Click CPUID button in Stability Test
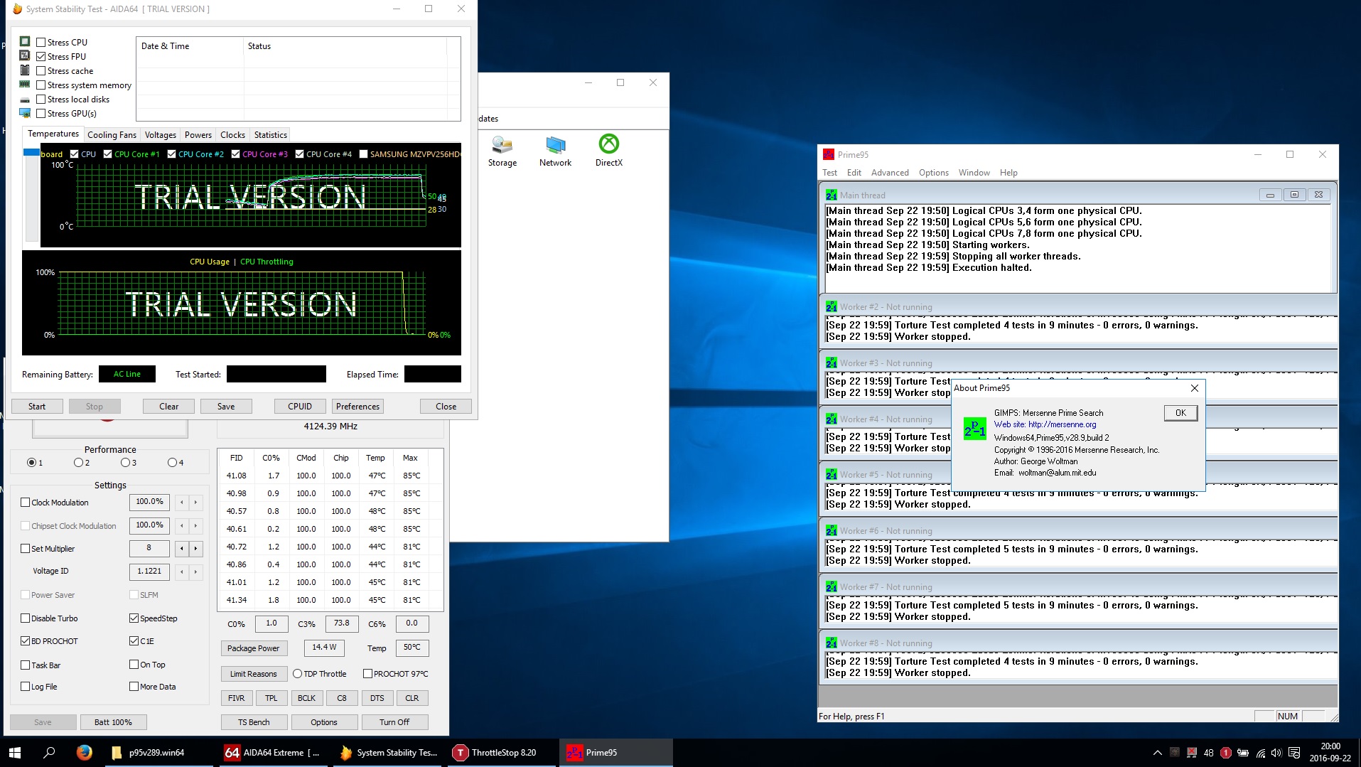 [x=300, y=407]
